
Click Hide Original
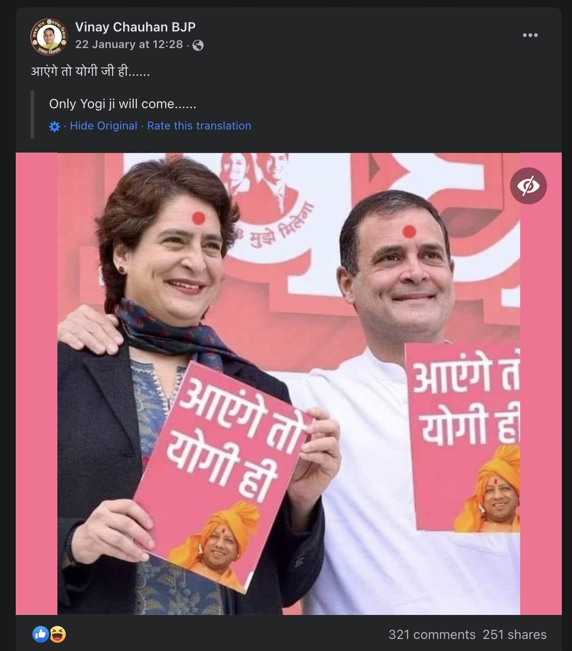(104, 126)
